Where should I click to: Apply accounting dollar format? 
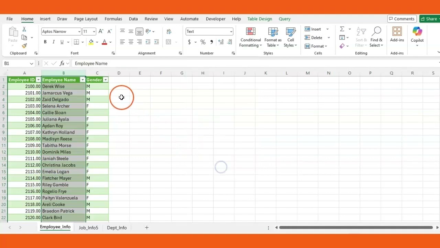(189, 42)
